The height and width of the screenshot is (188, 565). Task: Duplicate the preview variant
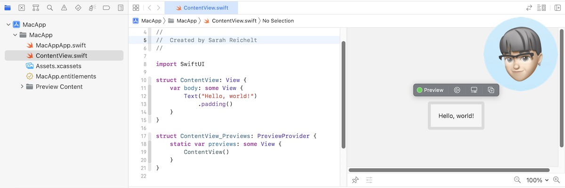[x=491, y=90]
